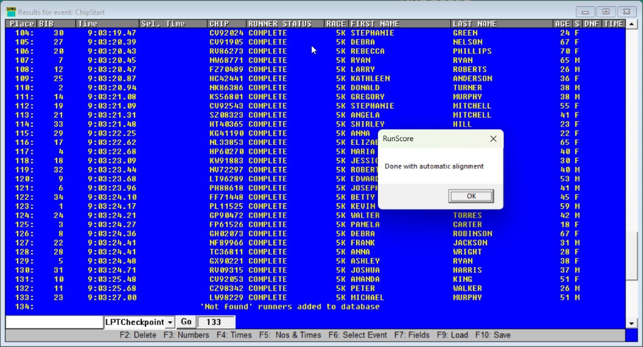This screenshot has height=347, width=643.
Task: Click the RACE column header
Action: pos(337,24)
